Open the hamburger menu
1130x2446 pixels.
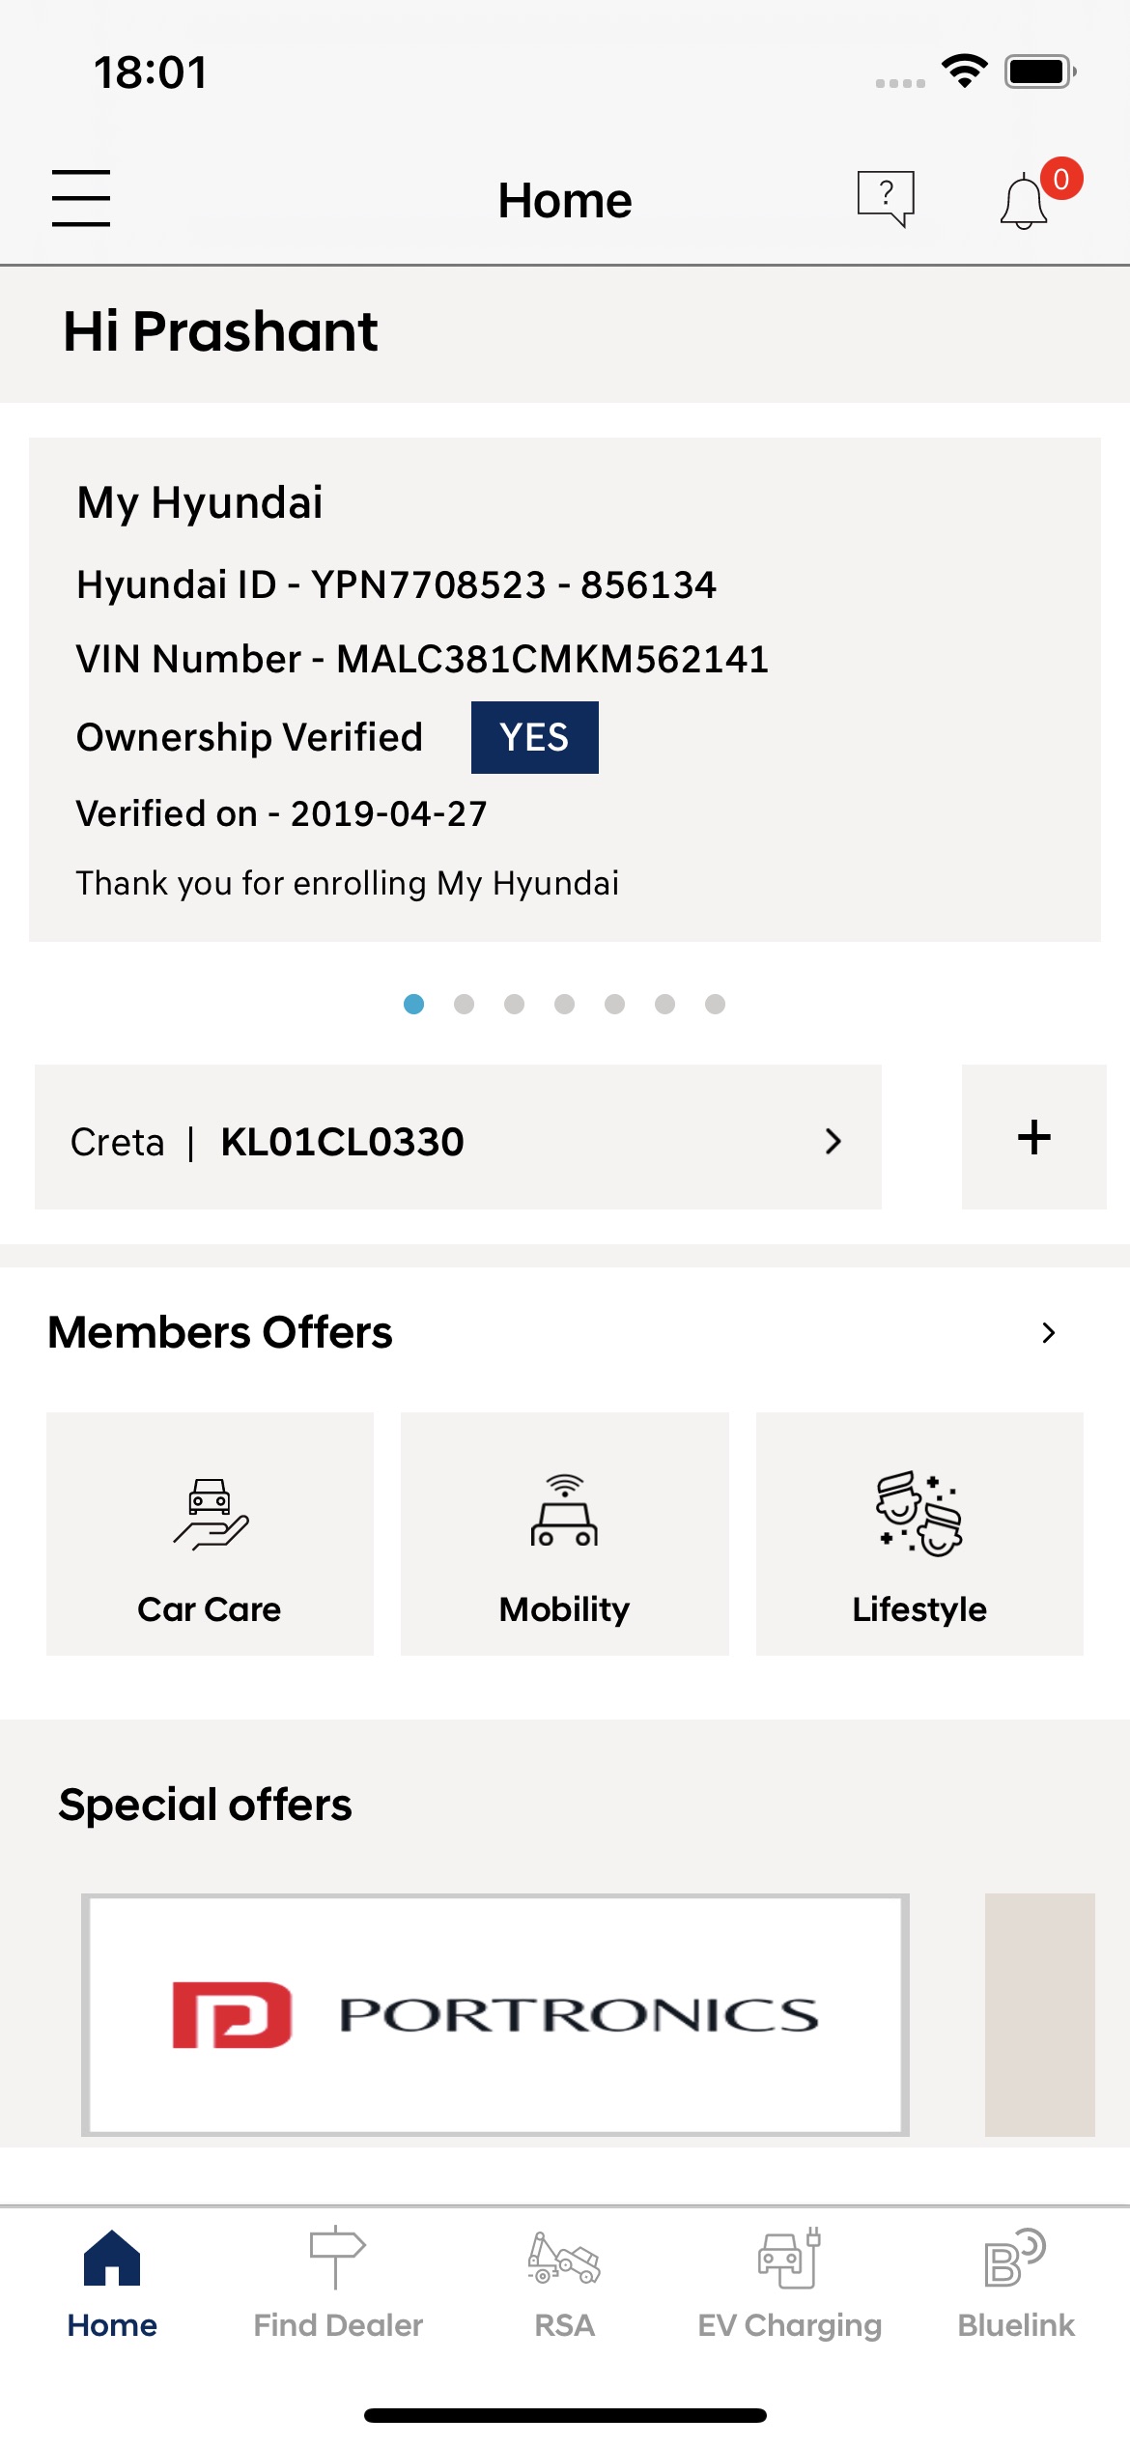click(81, 198)
